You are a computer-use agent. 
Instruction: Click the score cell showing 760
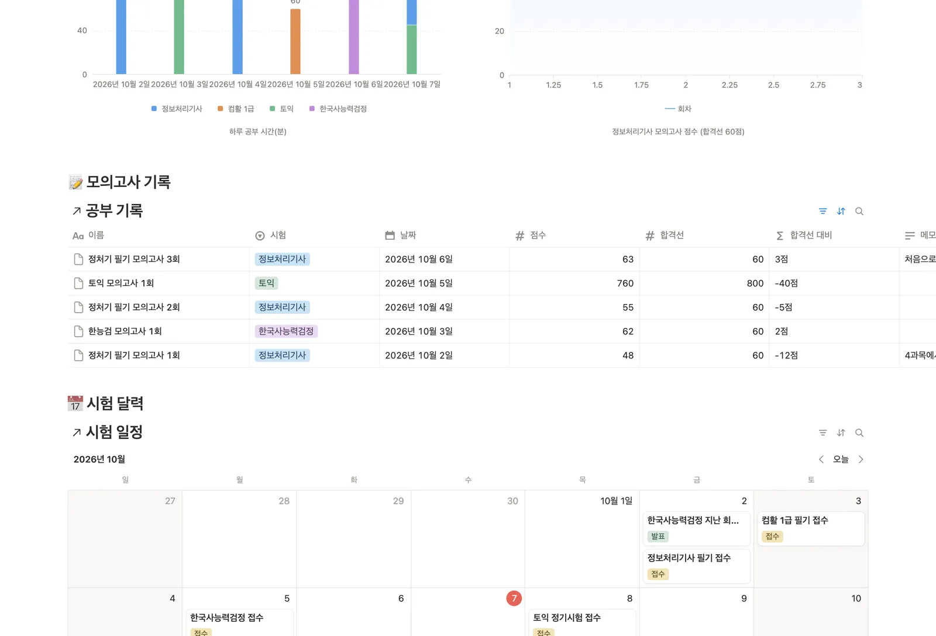[x=574, y=283]
